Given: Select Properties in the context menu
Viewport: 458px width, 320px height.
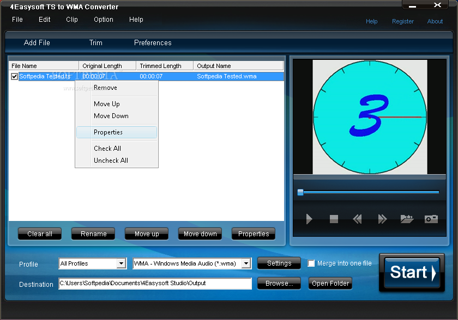Looking at the screenshot, I should (x=117, y=132).
